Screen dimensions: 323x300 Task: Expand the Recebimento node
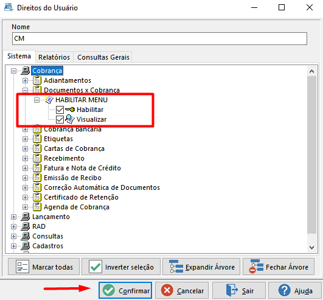(25, 158)
